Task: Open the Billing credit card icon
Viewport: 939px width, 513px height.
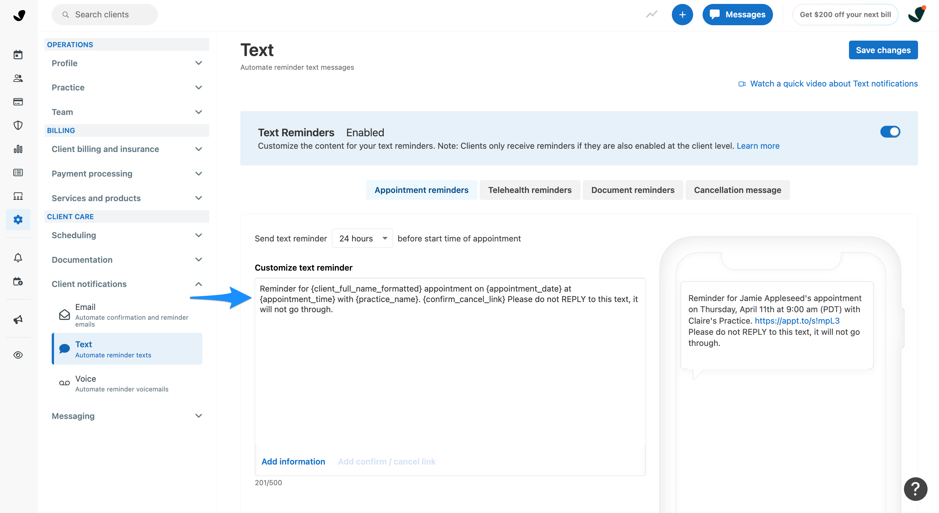Action: click(18, 102)
